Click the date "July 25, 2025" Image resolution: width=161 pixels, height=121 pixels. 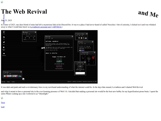[x=7, y=20]
